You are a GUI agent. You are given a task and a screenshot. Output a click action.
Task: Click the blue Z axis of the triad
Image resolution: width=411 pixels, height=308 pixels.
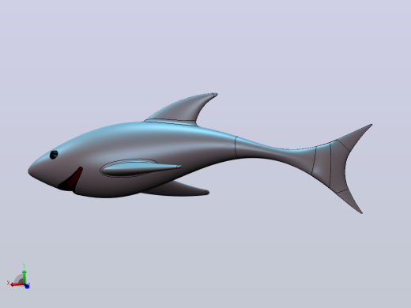(27, 286)
